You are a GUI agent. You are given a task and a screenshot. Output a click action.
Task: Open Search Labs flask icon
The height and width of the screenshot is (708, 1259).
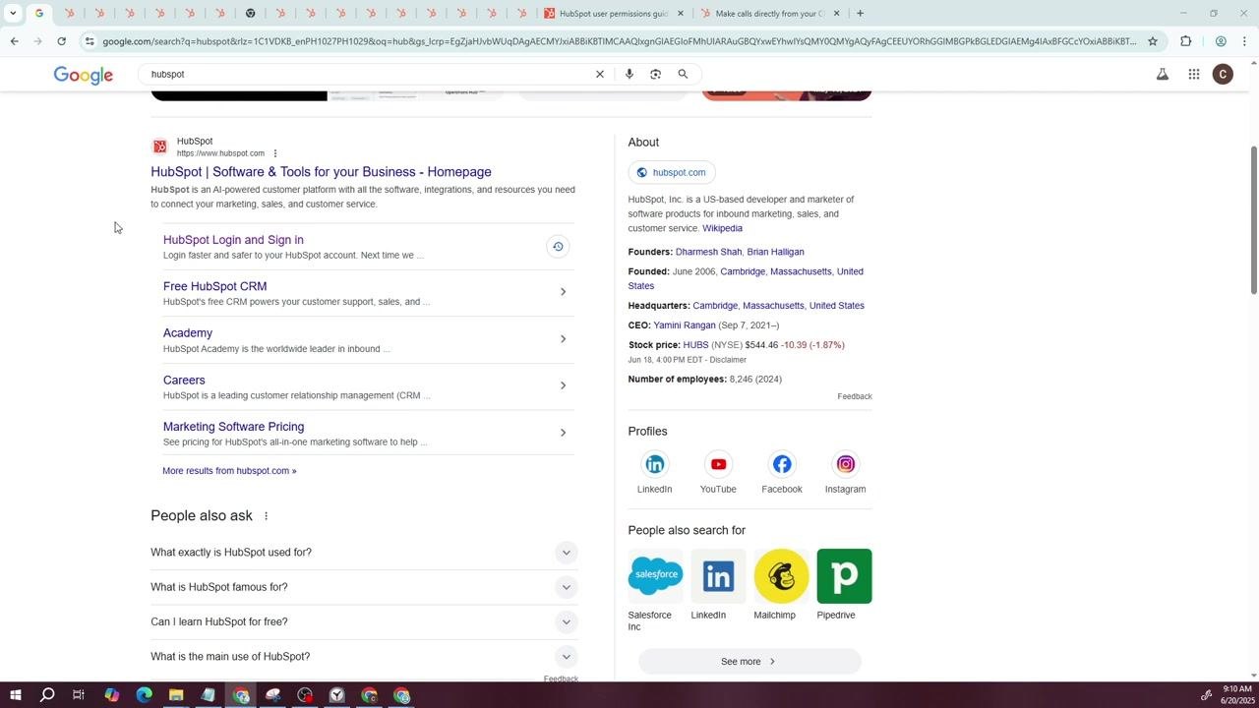pos(1163,74)
